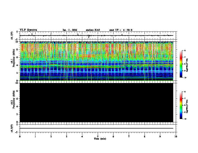Click the ch.2 spectrogram color scale bar

click(x=181, y=105)
